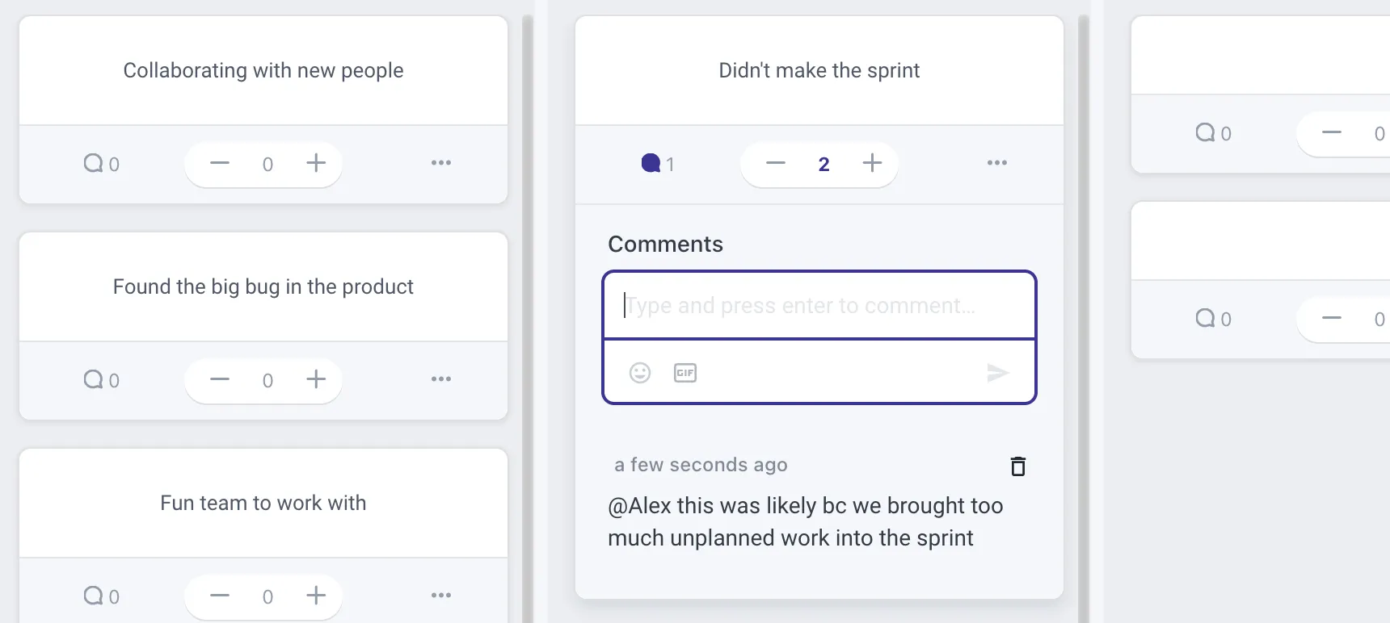Add a vote to Didn't make the sprint
The height and width of the screenshot is (623, 1390).
(x=871, y=164)
